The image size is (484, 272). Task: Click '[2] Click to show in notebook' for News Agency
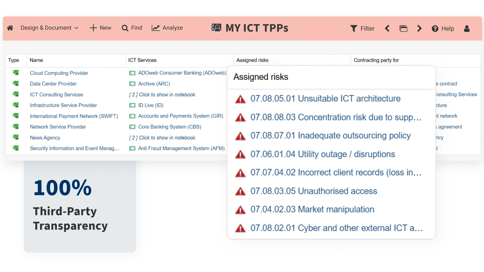pyautogui.click(x=162, y=138)
